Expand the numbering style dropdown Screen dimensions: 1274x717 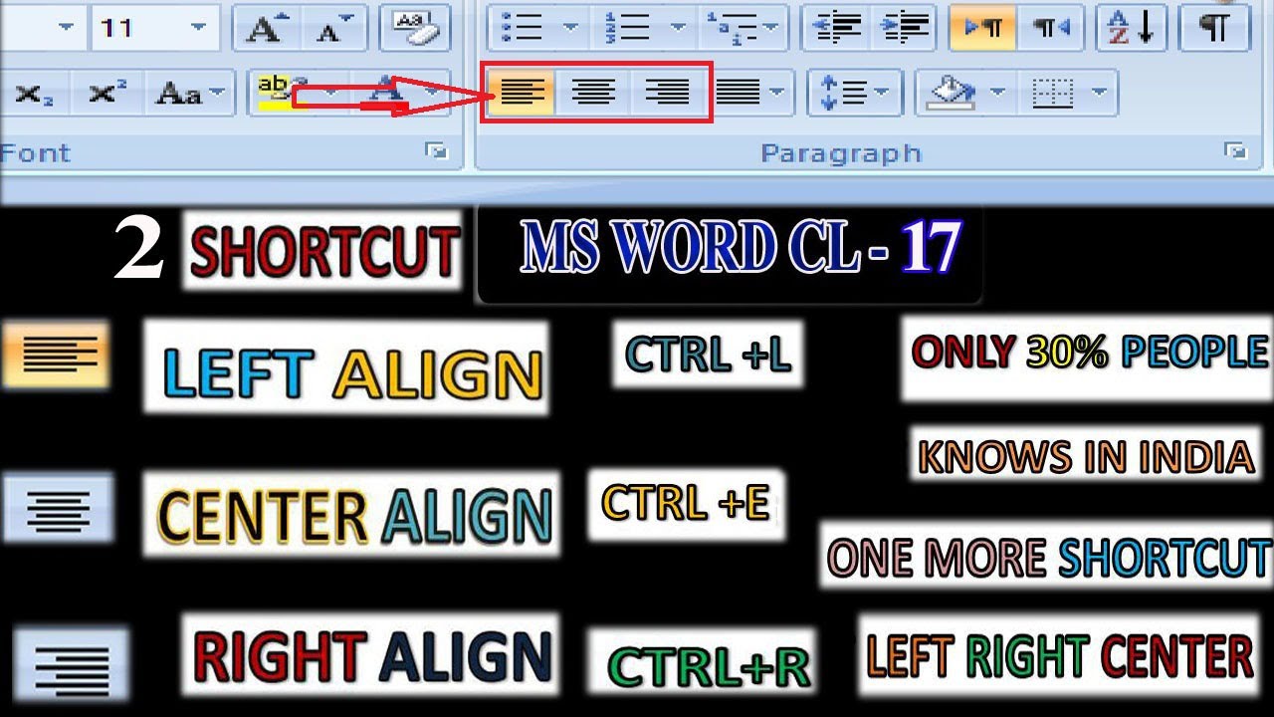coord(678,28)
